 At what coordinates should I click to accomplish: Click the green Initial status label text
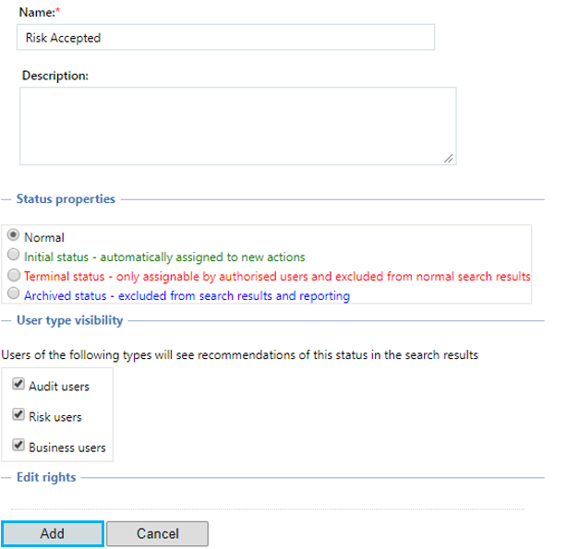coord(164,257)
